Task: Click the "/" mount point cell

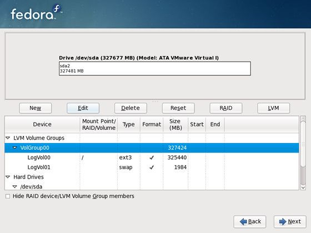Action: click(83, 158)
